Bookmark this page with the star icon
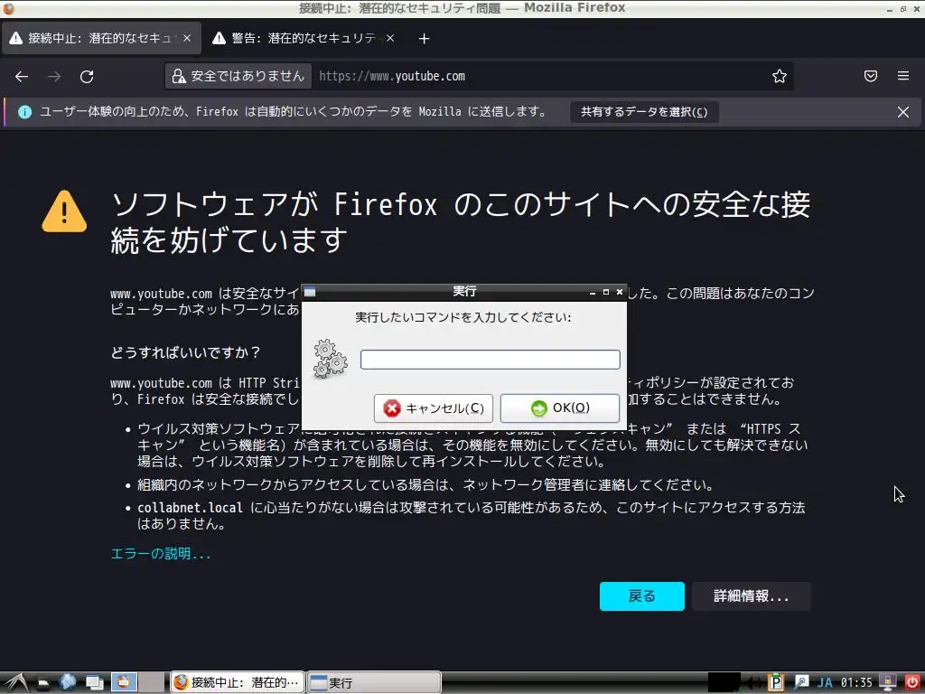The height and width of the screenshot is (694, 925). pos(780,76)
